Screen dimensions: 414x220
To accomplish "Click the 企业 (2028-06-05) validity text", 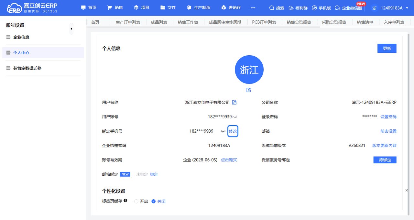I will [x=200, y=160].
